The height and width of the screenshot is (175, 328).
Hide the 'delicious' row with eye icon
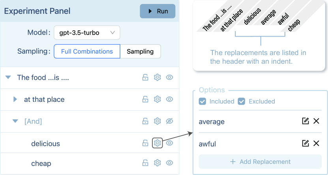click(x=169, y=143)
